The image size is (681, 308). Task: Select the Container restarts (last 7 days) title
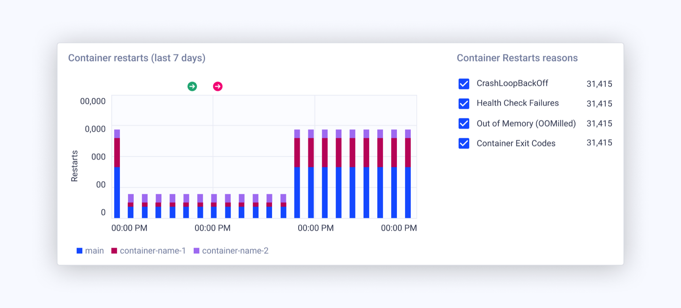[x=137, y=58]
